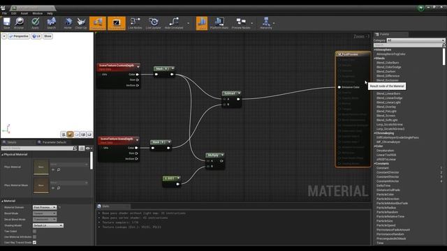447x251 pixels.
Task: Click the Clean Up toolbar icon
Action: pos(81,23)
